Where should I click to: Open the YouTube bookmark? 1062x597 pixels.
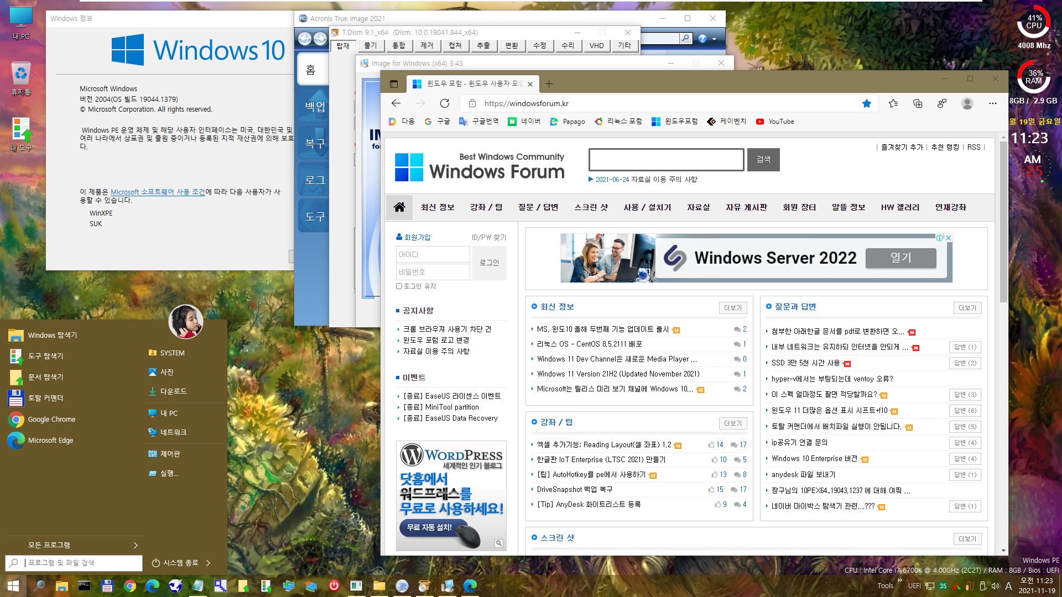click(775, 122)
